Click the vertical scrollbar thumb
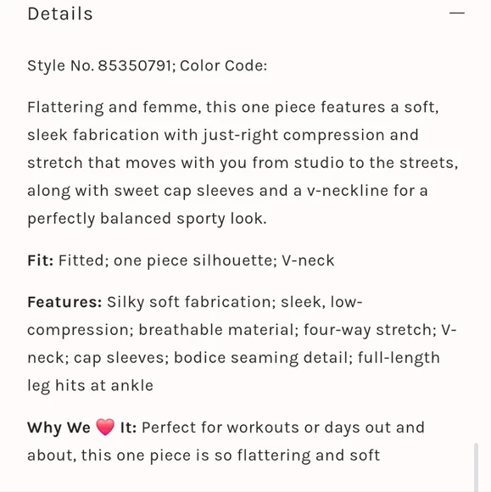This screenshot has height=492, width=491. click(x=476, y=467)
